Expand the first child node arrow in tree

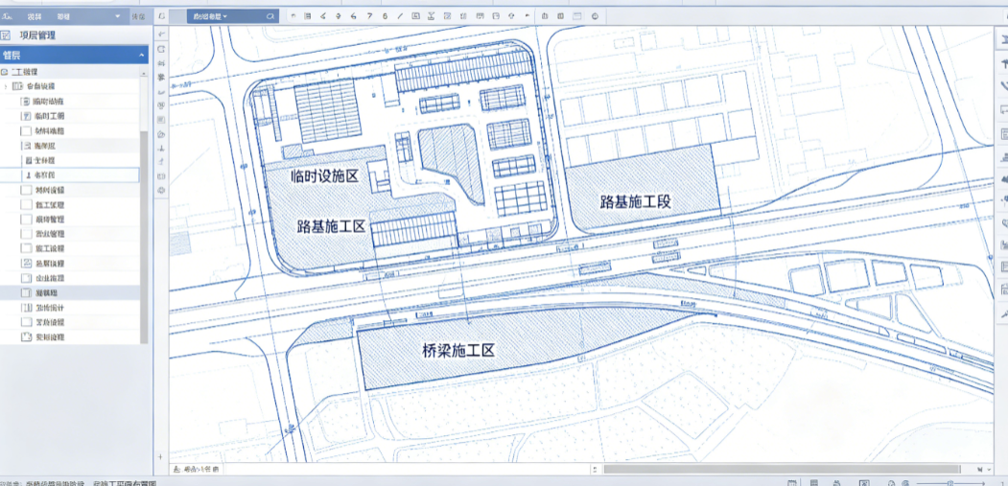click(6, 86)
